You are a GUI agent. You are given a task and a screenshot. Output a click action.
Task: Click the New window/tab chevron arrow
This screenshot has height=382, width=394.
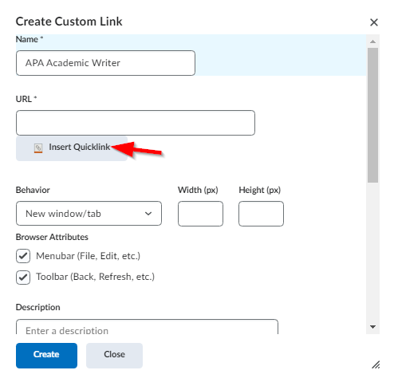point(148,214)
